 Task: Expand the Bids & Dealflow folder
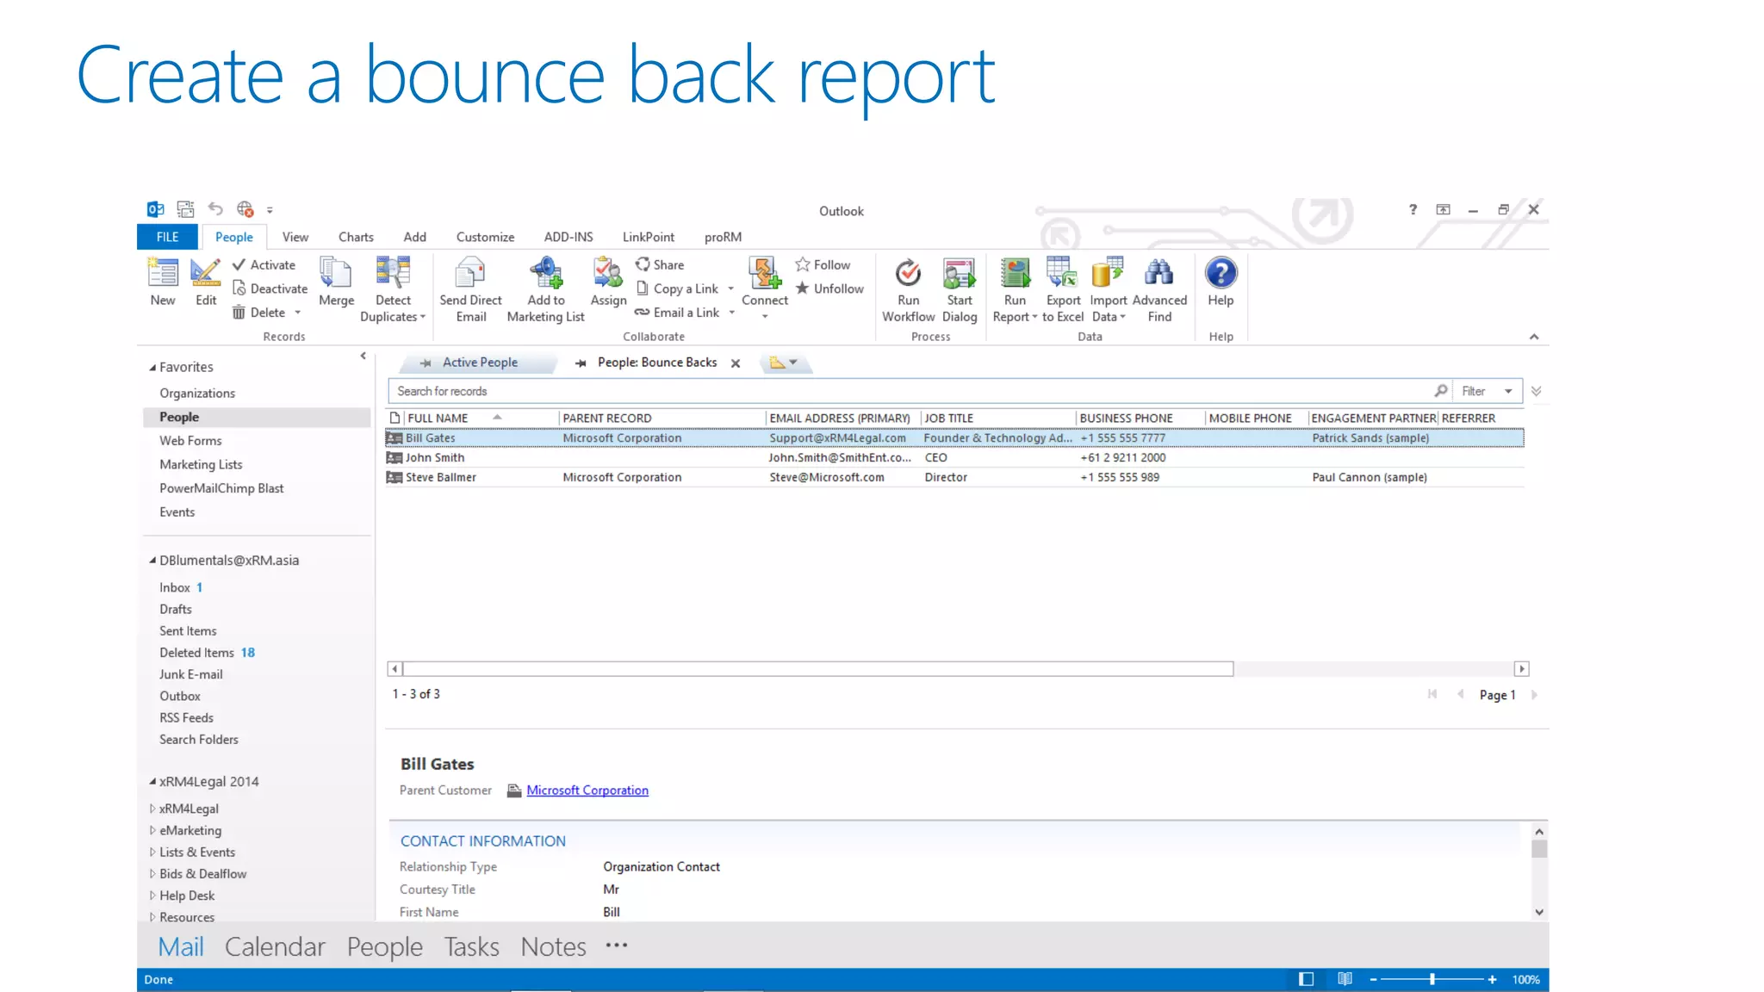(152, 873)
